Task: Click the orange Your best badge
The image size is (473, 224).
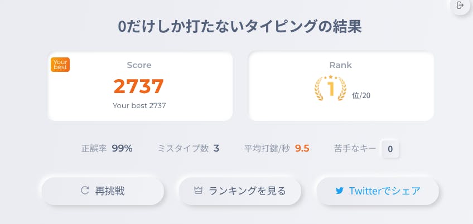Action: (60, 65)
